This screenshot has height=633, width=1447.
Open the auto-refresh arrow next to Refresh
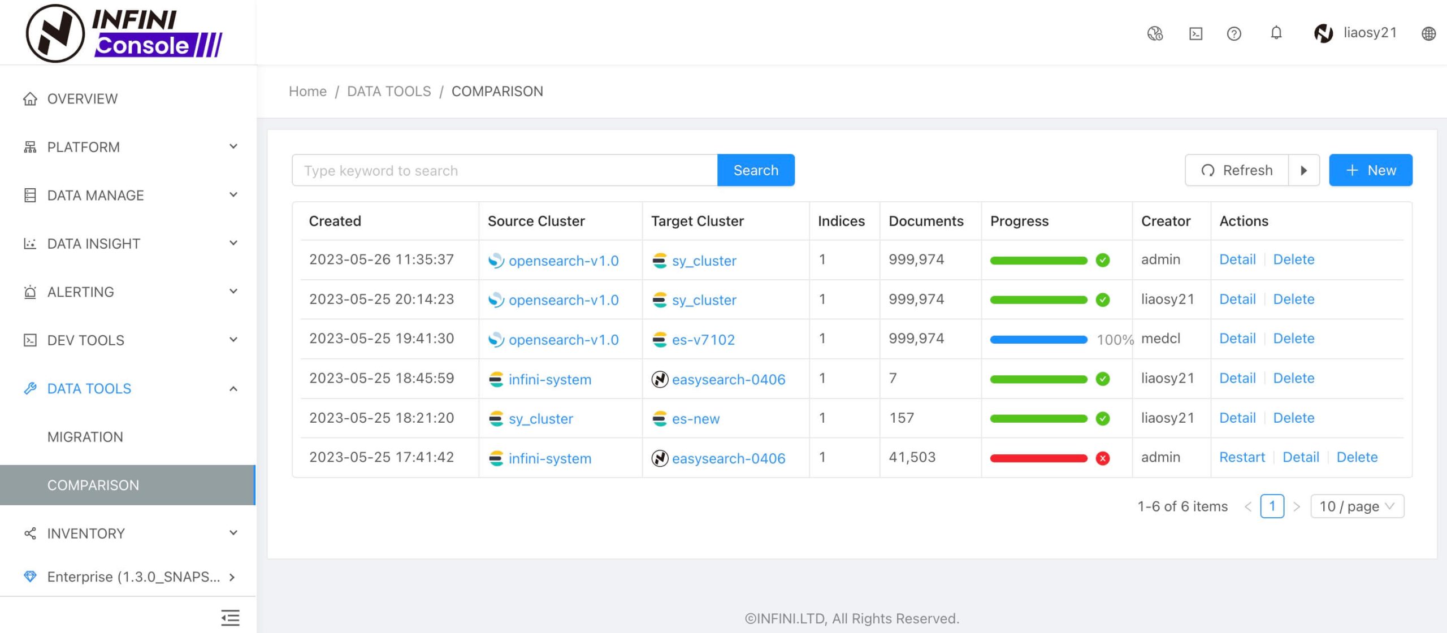[x=1304, y=170]
